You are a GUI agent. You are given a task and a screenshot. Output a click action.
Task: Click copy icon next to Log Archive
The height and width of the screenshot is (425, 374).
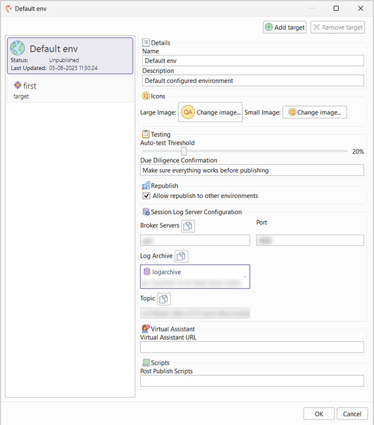pyautogui.click(x=181, y=256)
